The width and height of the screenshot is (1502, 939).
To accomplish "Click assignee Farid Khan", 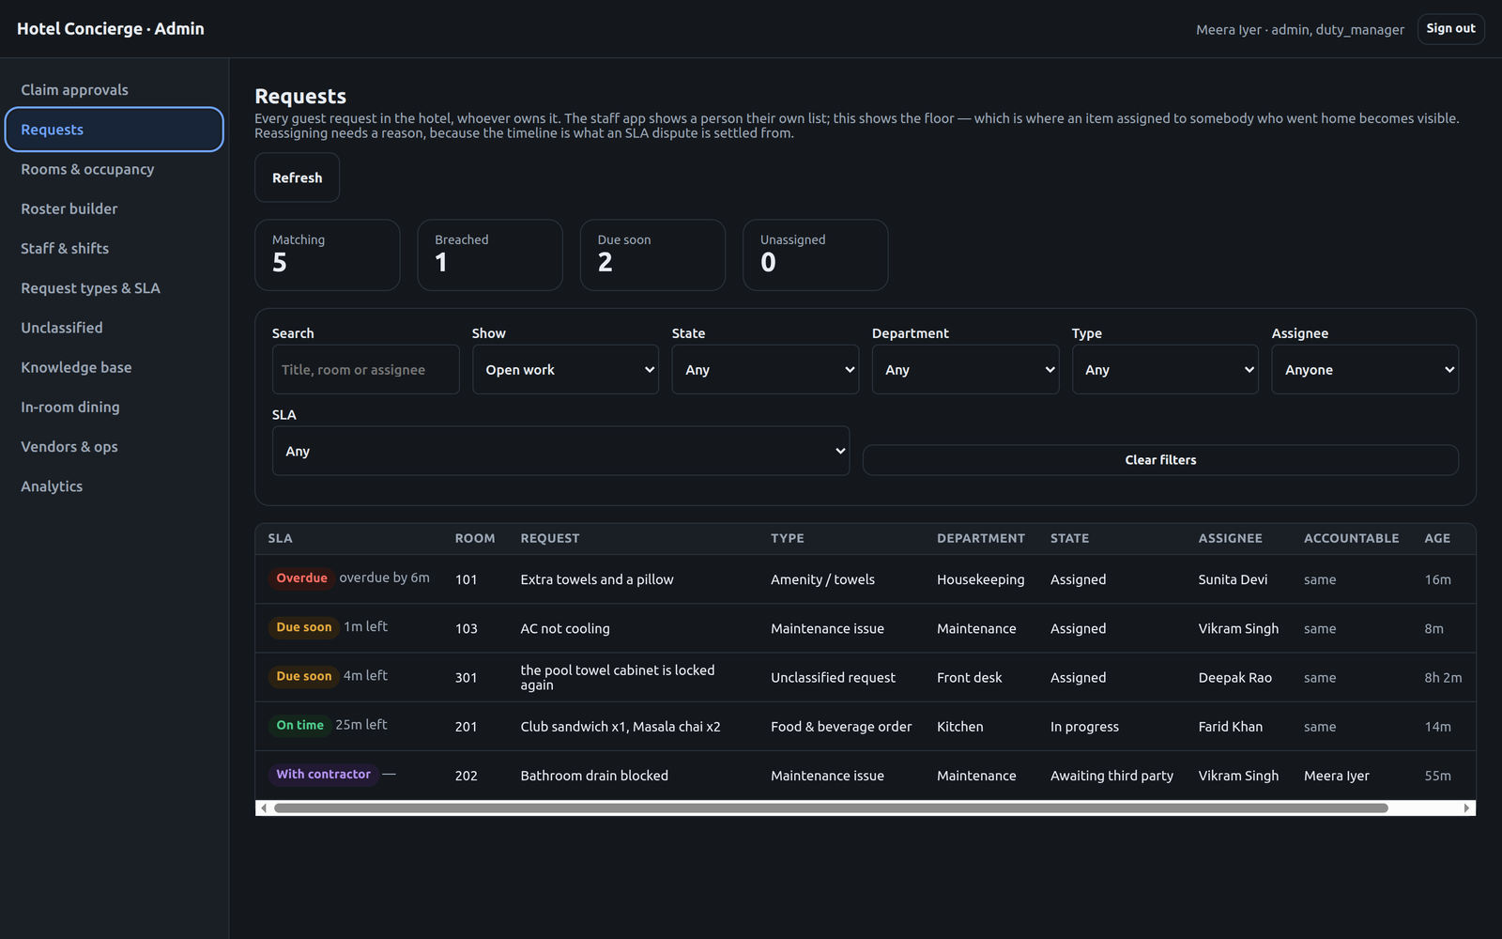I will [1230, 727].
